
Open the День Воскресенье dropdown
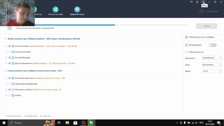(x=212, y=65)
